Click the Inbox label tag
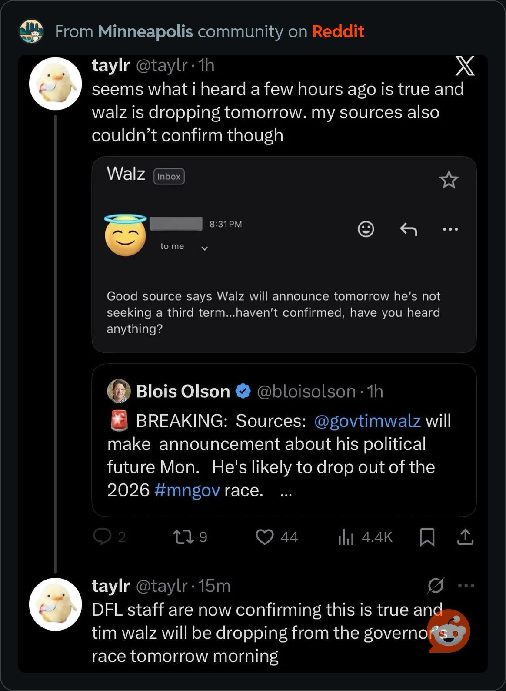The height and width of the screenshot is (691, 506). point(169,176)
